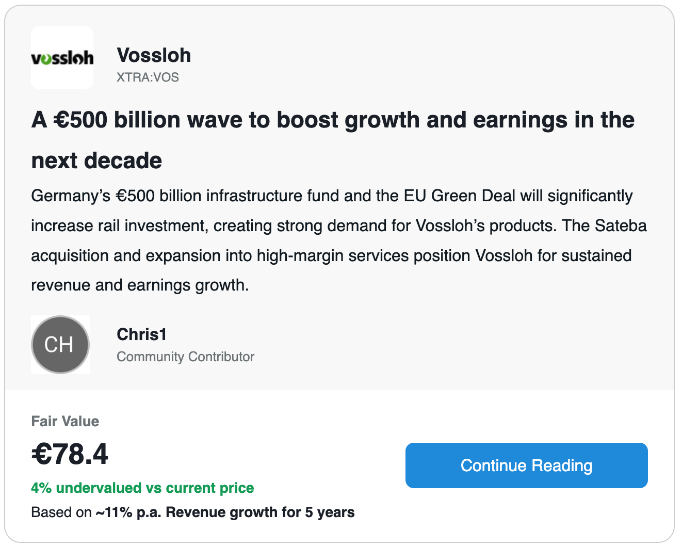Click the Fair Value label
This screenshot has width=682, height=547.
(65, 421)
